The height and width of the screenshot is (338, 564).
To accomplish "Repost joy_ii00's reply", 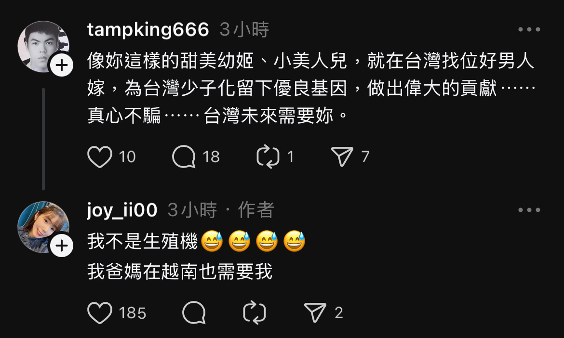I will coord(255,313).
